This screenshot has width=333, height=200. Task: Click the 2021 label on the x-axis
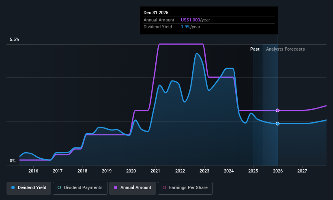click(155, 171)
